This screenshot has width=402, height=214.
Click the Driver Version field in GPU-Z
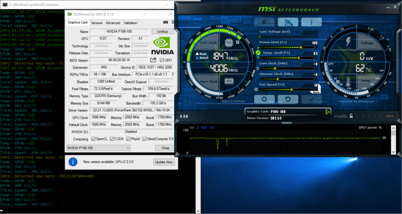(132, 110)
